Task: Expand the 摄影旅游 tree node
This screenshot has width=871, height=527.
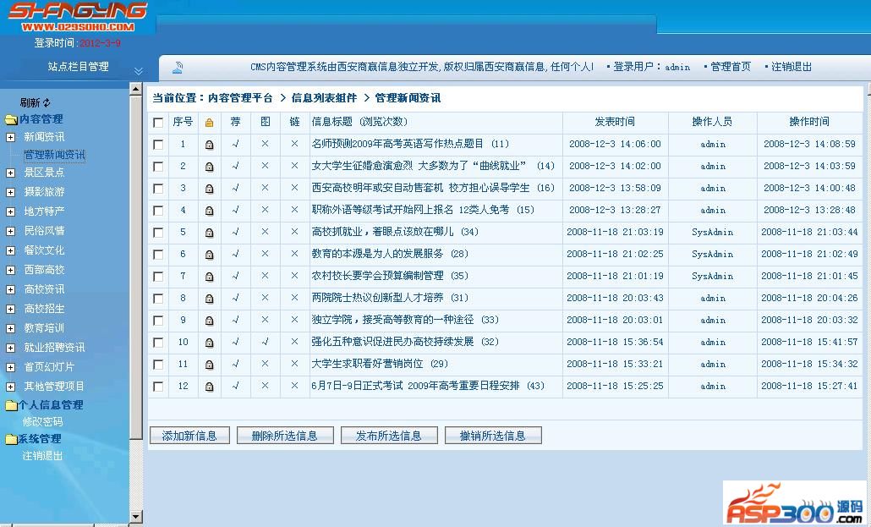Action: (x=10, y=192)
